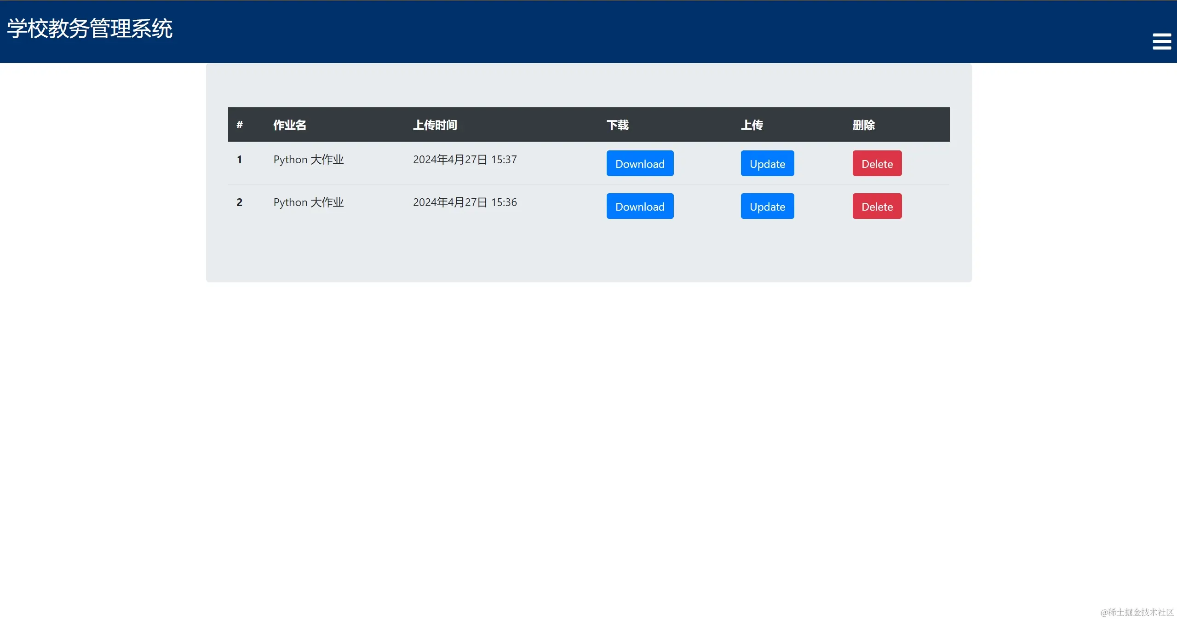Click the # column header
The image size is (1177, 620).
coord(240,125)
